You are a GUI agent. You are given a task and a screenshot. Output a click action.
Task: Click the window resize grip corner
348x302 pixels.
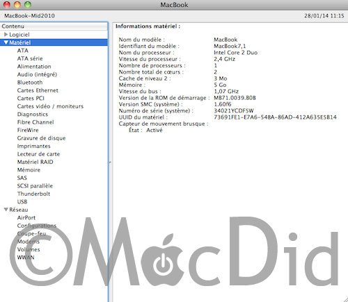(x=345, y=299)
